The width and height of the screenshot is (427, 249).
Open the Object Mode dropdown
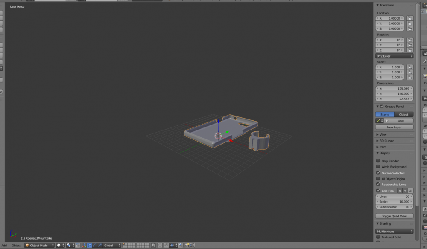[x=39, y=246]
